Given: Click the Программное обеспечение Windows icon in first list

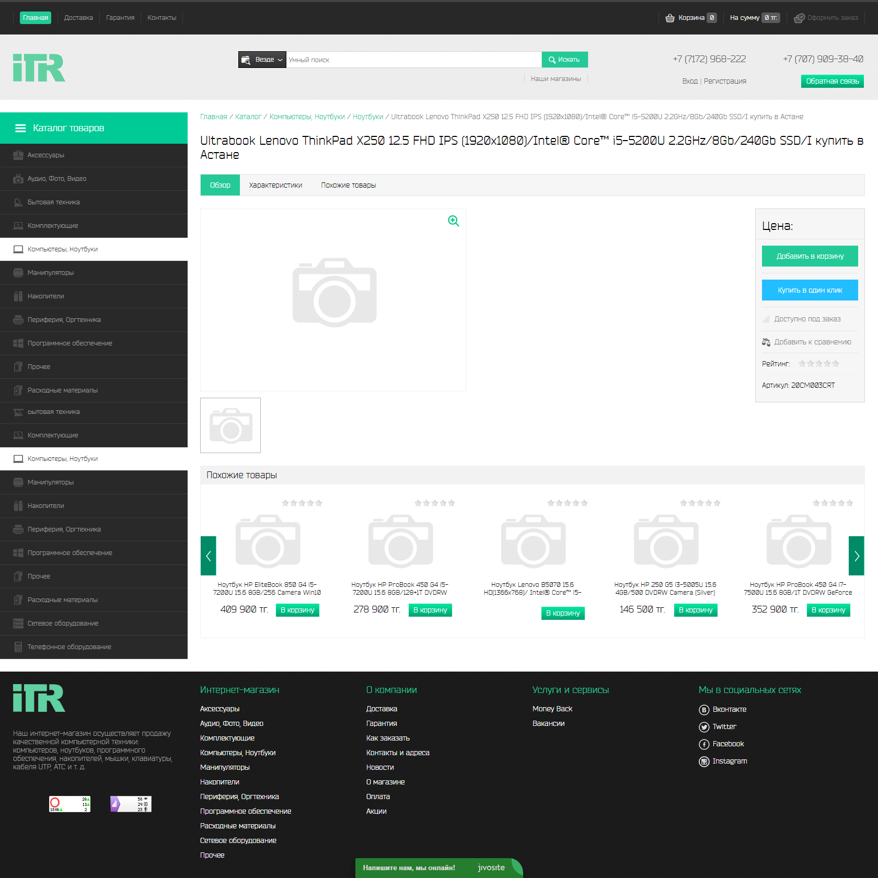Looking at the screenshot, I should coord(18,343).
